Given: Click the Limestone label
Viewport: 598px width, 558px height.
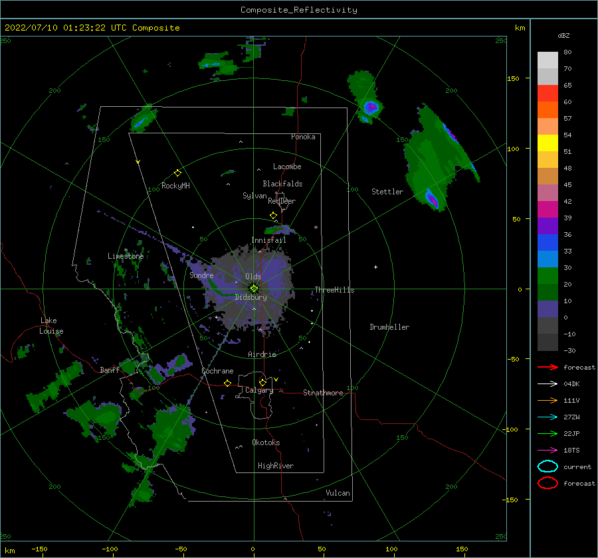Looking at the screenshot, I should (126, 256).
